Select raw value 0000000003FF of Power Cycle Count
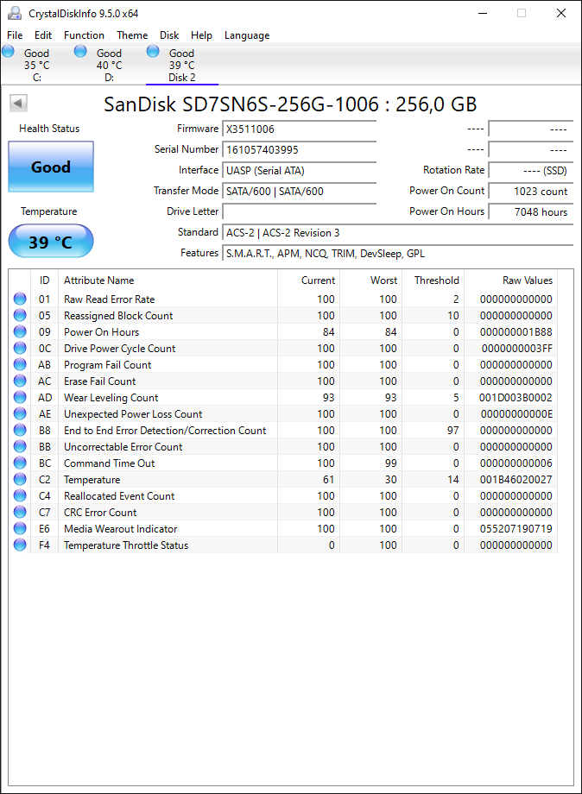The width and height of the screenshot is (582, 794). [x=516, y=349]
